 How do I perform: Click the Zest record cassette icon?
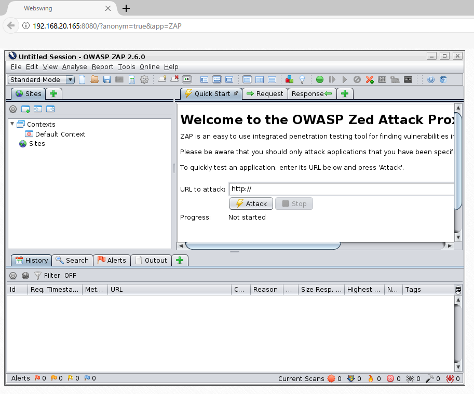408,79
